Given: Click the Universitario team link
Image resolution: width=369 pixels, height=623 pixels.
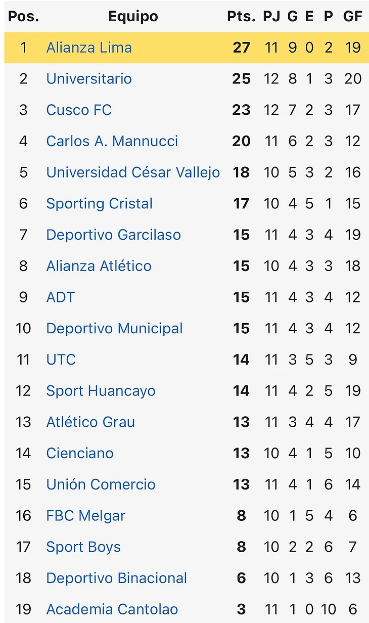Looking at the screenshot, I should (89, 79).
